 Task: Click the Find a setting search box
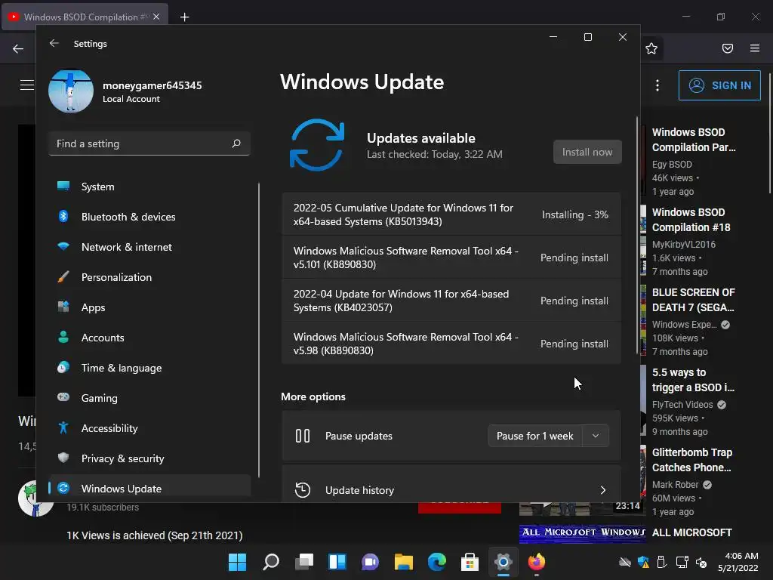(x=149, y=143)
